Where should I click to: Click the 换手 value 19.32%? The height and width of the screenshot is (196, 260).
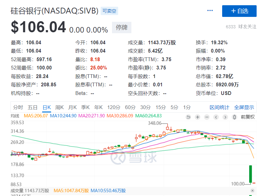pos(219,42)
